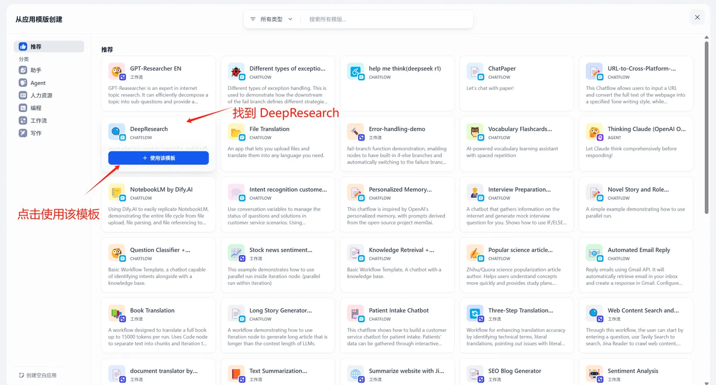Click the 使用该模板 button on DeepResearch

[x=159, y=158]
